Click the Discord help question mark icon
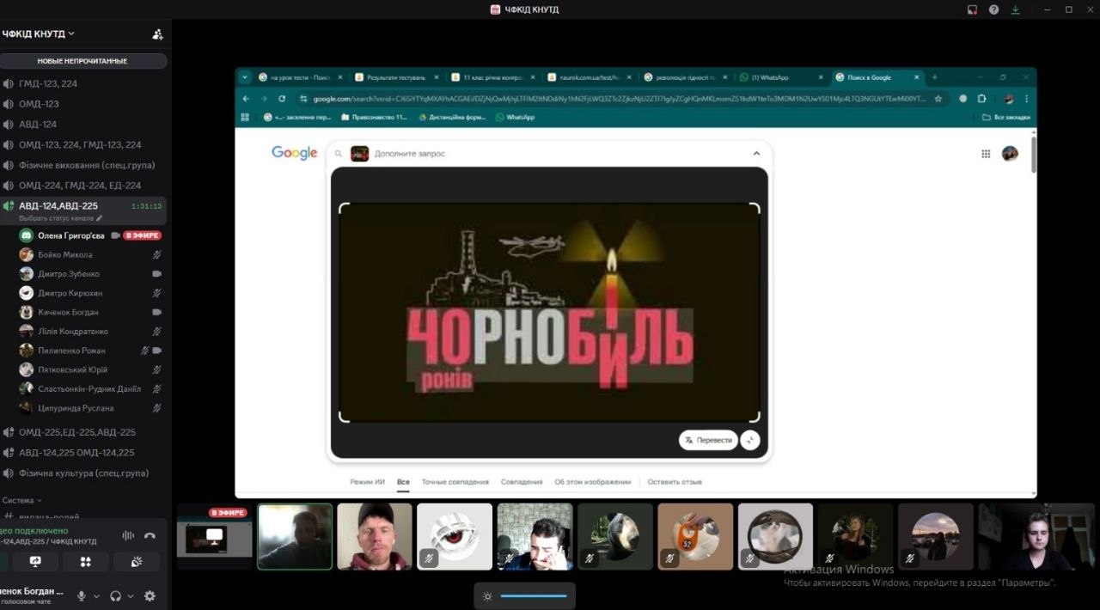The height and width of the screenshot is (610, 1100). [994, 9]
